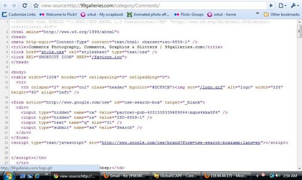The width and height of the screenshot is (302, 180).
Task: Click the network tray icon
Action: [x=272, y=176]
